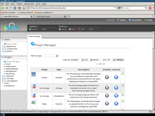Viewport: 155px width, 116px height.
Task: Click the browser Home icon
Action: tap(24, 8)
